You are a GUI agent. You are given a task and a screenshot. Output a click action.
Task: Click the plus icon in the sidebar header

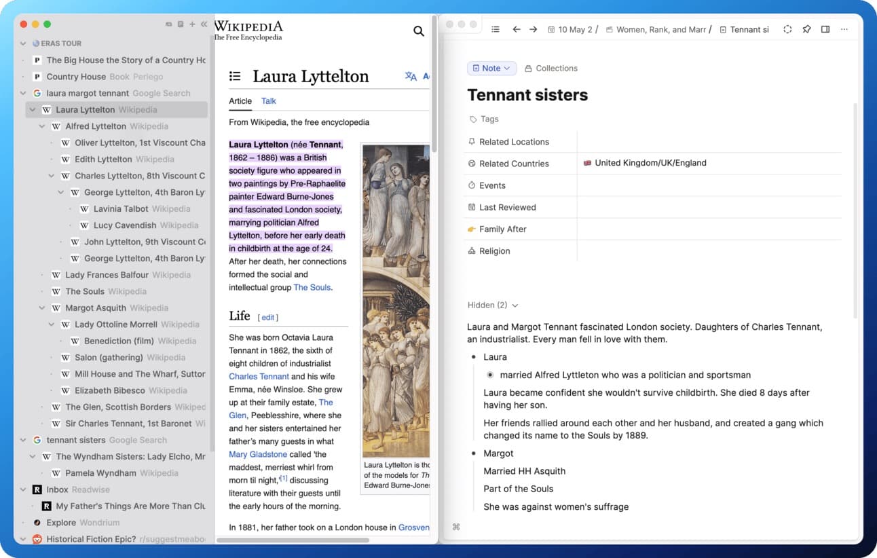coord(192,24)
